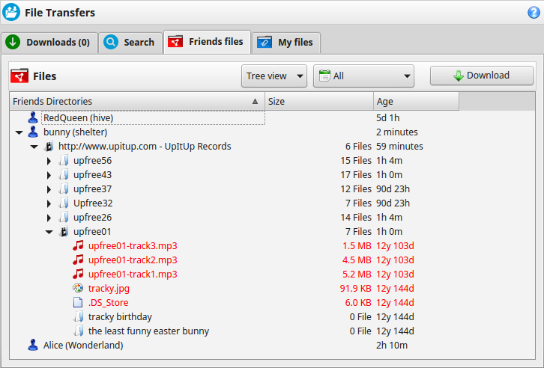Click the upfree01 open folder icon
This screenshot has height=368, width=544.
pos(64,232)
